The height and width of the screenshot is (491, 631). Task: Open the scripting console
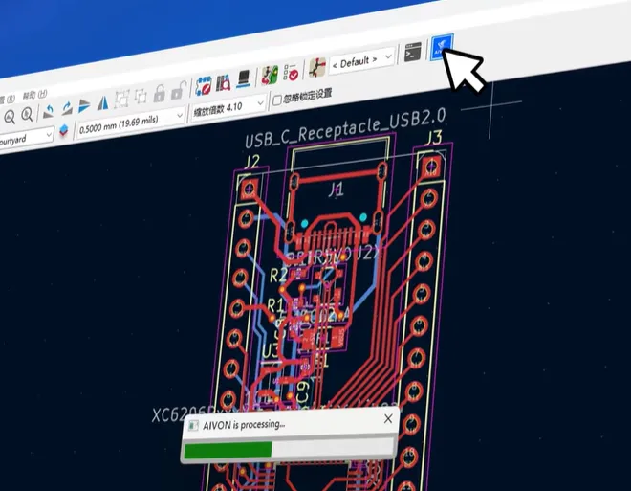pyautogui.click(x=412, y=53)
